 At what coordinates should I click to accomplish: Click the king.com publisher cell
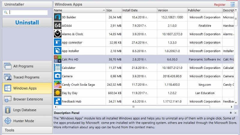tap(205, 85)
